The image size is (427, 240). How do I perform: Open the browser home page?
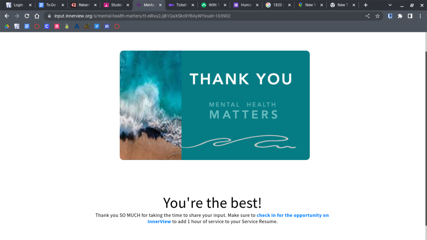pyautogui.click(x=37, y=16)
